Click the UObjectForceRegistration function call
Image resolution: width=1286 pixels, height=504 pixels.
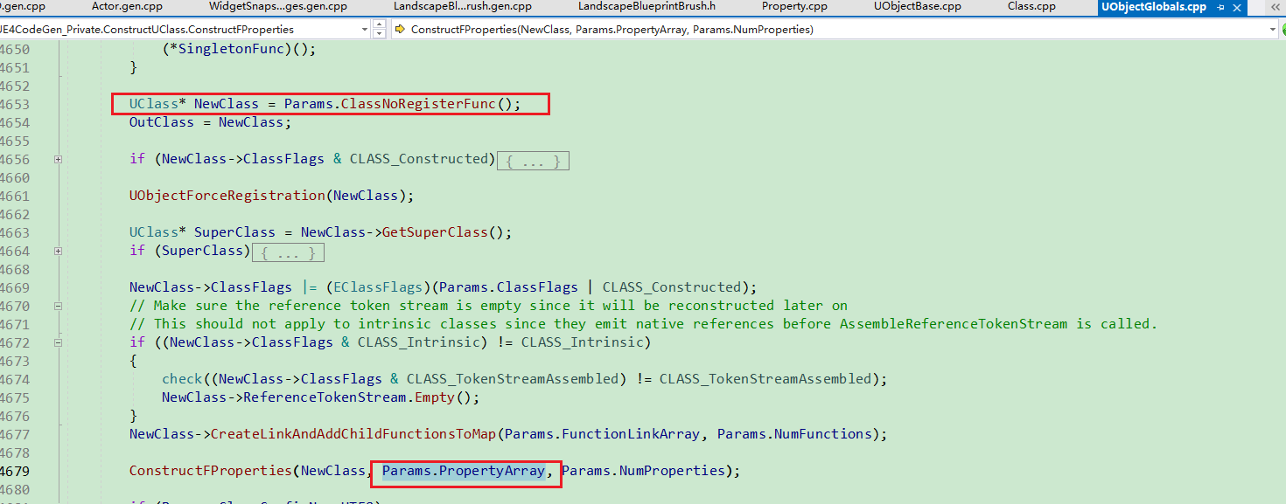(227, 196)
